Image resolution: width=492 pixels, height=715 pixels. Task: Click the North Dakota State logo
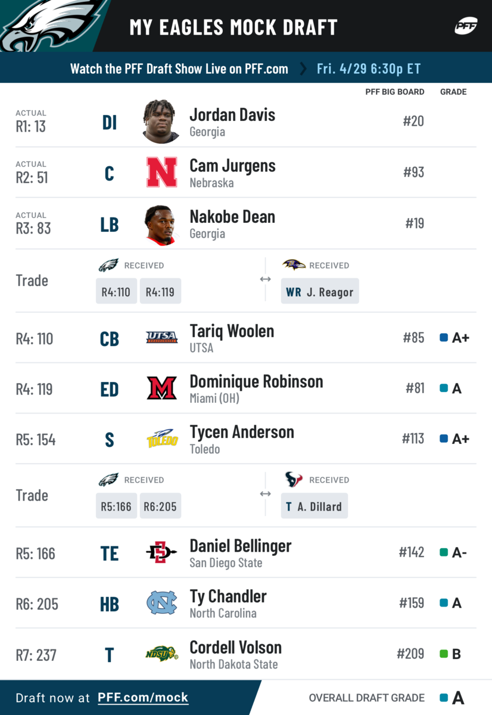pos(161,654)
